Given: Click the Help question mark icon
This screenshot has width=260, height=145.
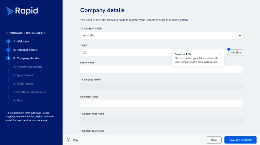Looking at the screenshot, I should point(69,140).
